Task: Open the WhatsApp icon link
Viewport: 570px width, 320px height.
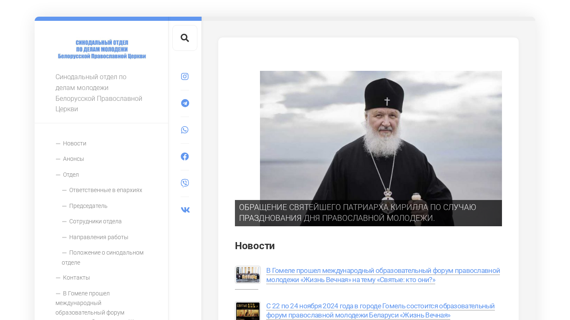Action: (185, 130)
